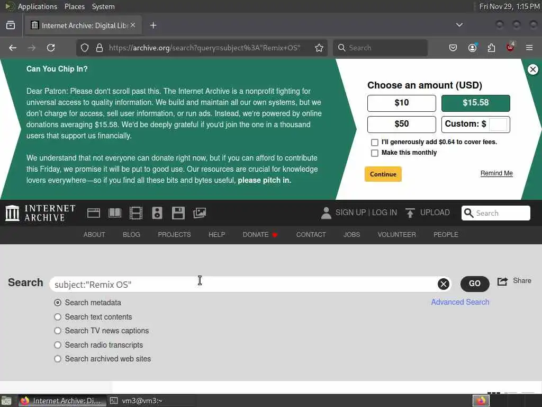
Task: Open the Images icon in the navbar
Action: click(200, 213)
